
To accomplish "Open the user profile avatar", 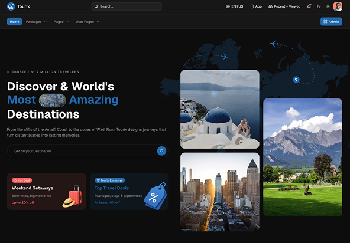I will [338, 6].
